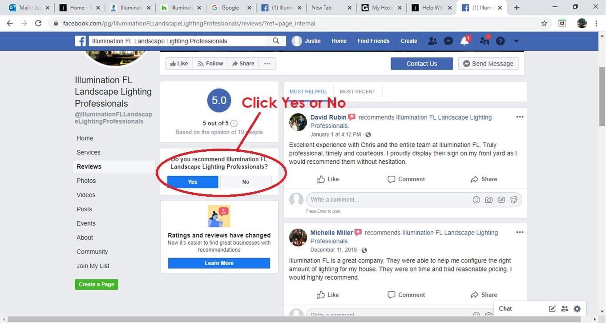606x323 pixels.
Task: Click the Facebook logo icon
Action: tap(80, 41)
